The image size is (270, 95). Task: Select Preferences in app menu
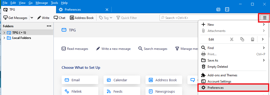pos(233,88)
